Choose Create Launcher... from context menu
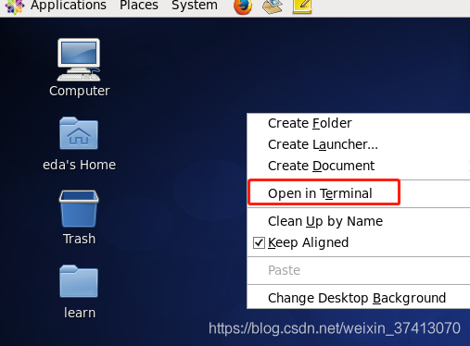 click(359, 144)
